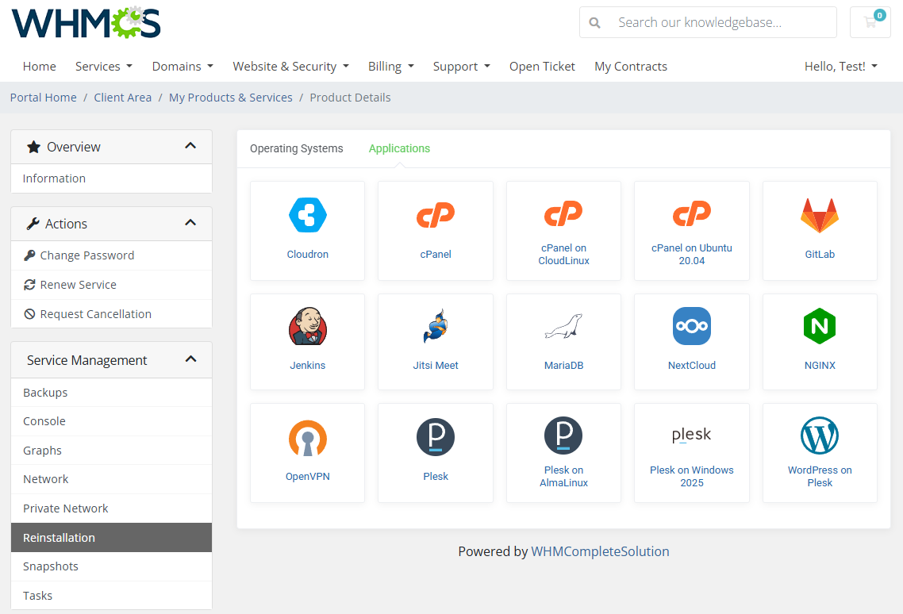
Task: Select the Jenkins application icon
Action: [x=307, y=325]
